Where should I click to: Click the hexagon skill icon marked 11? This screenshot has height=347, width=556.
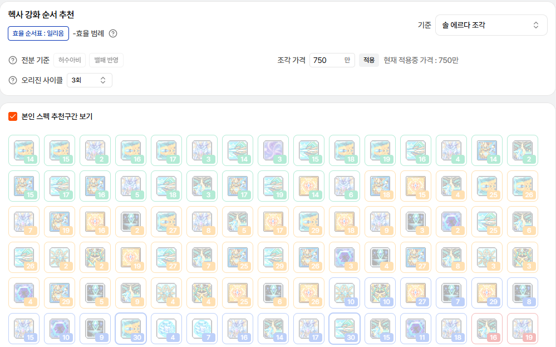click(415, 329)
